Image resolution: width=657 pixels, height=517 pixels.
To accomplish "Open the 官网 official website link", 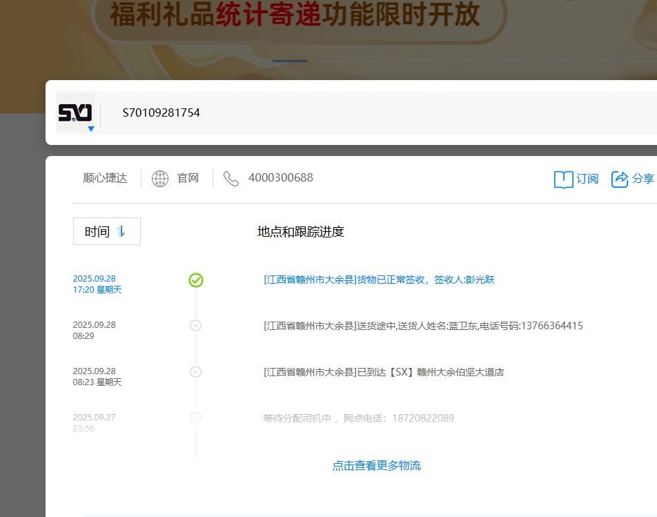I will pyautogui.click(x=188, y=178).
